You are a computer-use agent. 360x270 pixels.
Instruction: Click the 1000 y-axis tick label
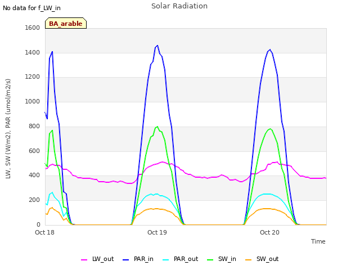point(33,101)
